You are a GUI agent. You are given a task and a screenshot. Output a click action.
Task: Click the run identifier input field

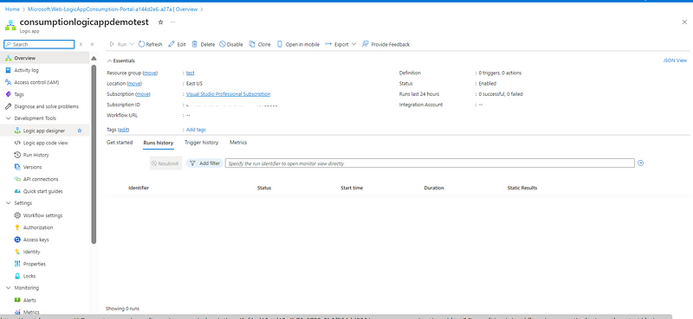pyautogui.click(x=430, y=163)
